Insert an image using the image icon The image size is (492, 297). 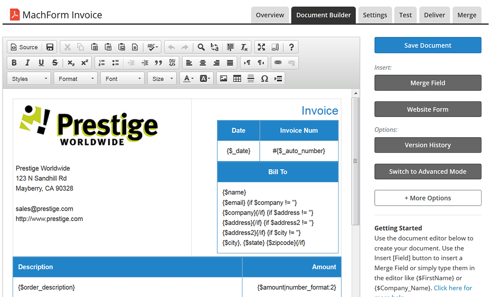tap(224, 78)
